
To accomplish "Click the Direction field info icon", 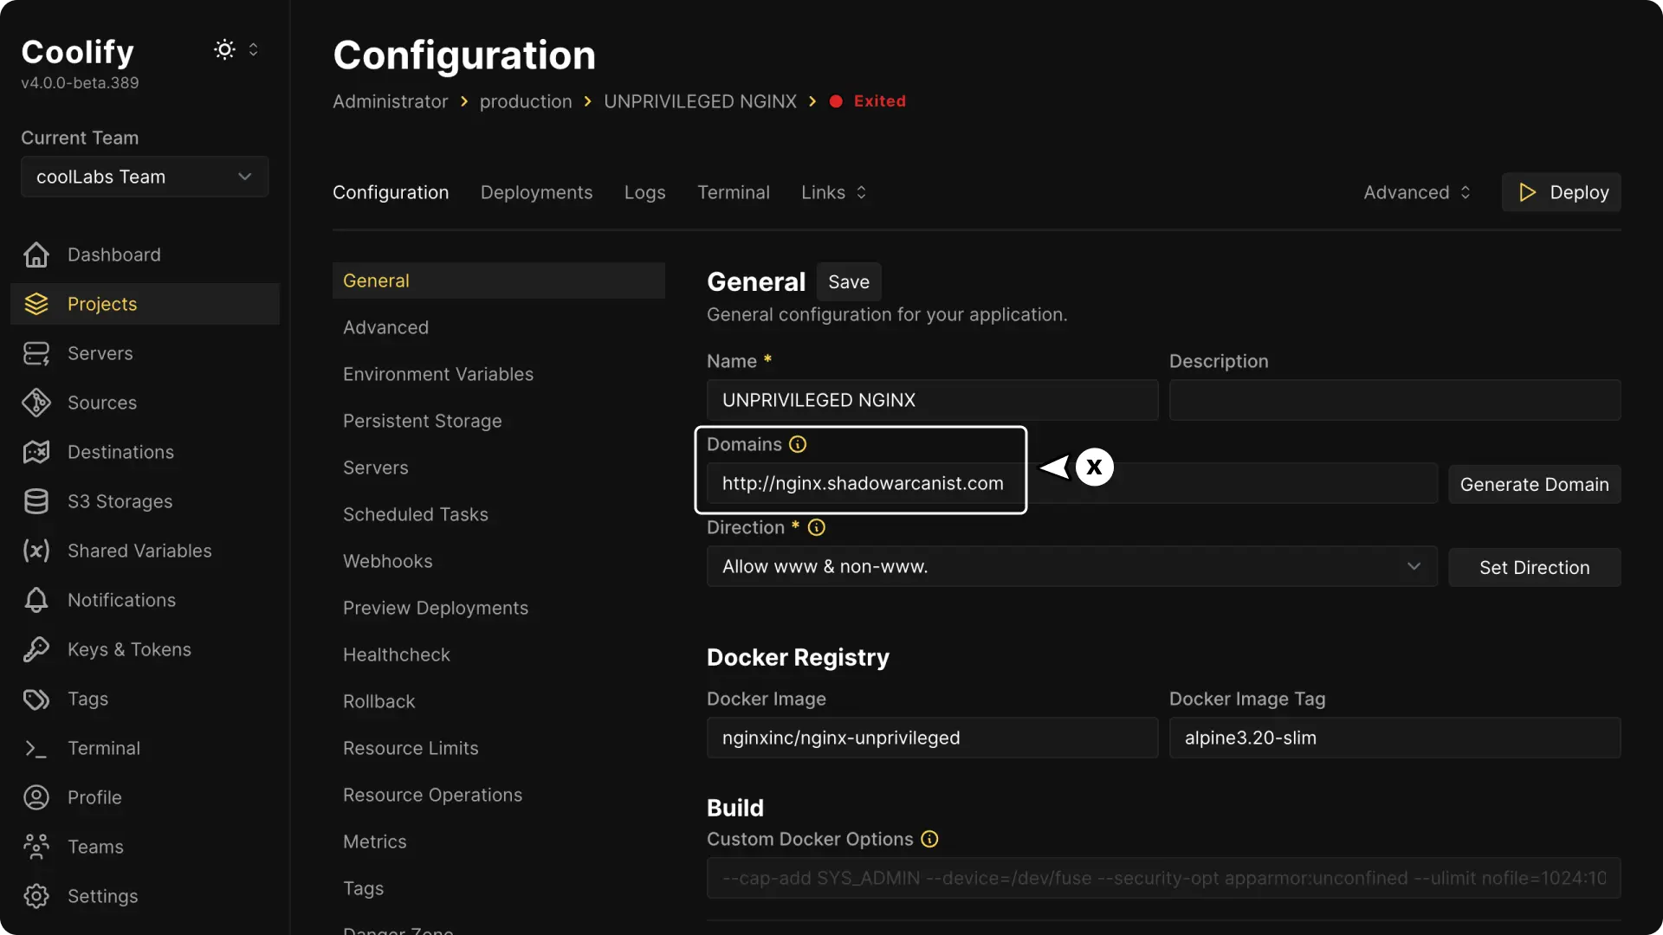I will pos(816,527).
